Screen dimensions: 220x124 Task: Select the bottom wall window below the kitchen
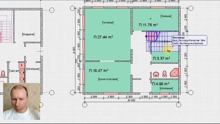click(x=111, y=93)
